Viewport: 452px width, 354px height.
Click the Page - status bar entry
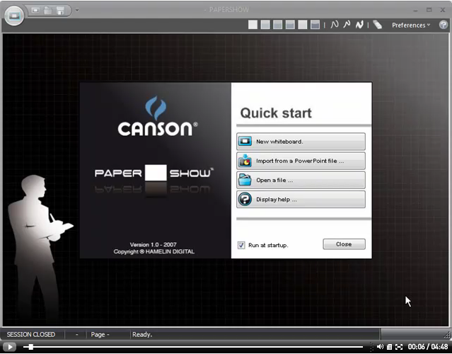[100, 334]
